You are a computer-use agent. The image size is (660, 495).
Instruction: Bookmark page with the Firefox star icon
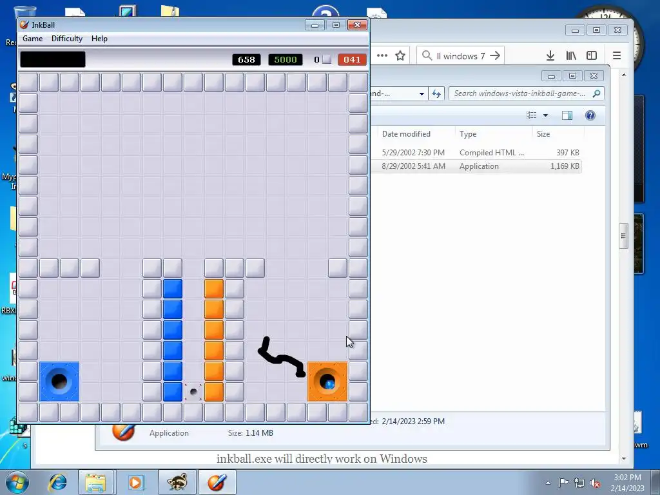pyautogui.click(x=400, y=55)
